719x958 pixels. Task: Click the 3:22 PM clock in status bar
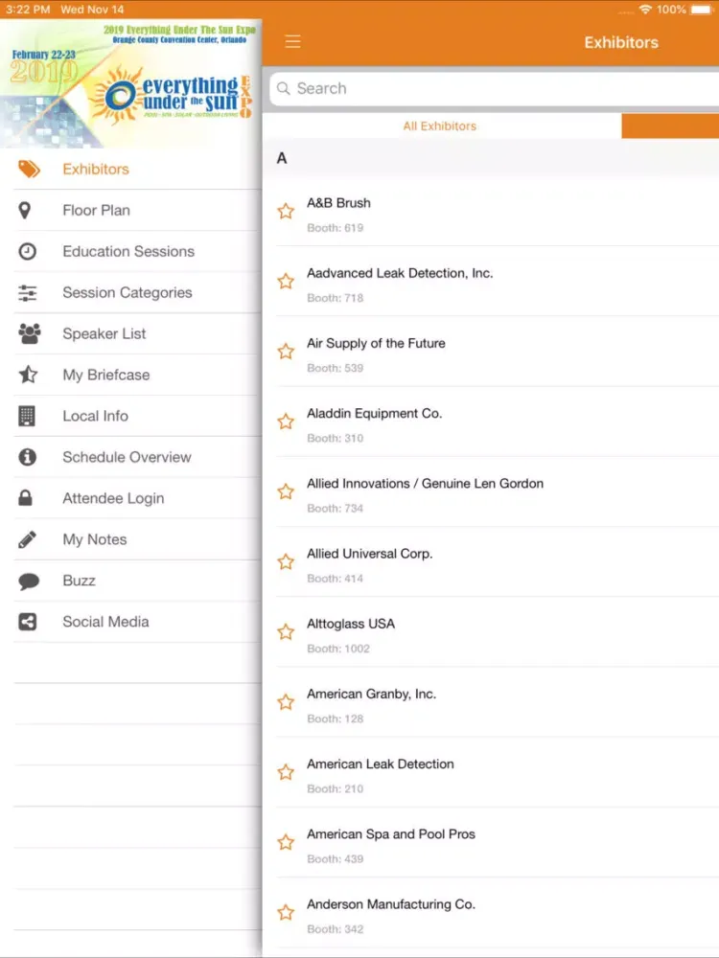tap(28, 10)
